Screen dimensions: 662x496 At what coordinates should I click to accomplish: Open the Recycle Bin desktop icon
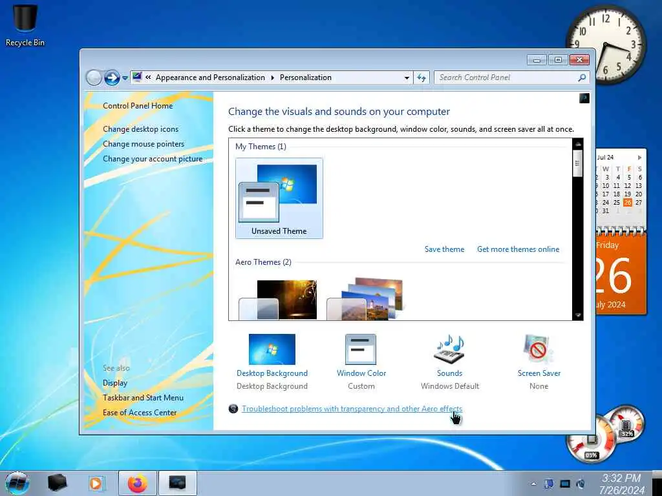[x=25, y=25]
